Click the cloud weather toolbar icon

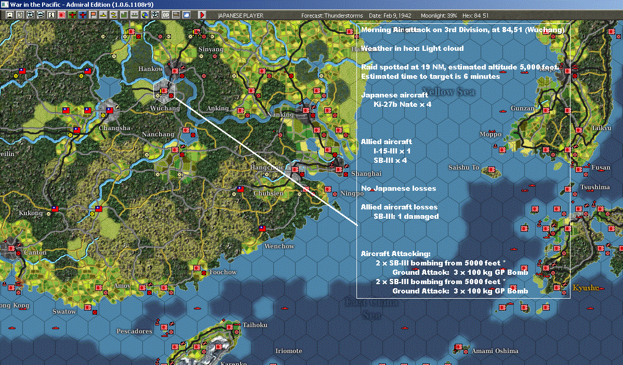[186, 15]
